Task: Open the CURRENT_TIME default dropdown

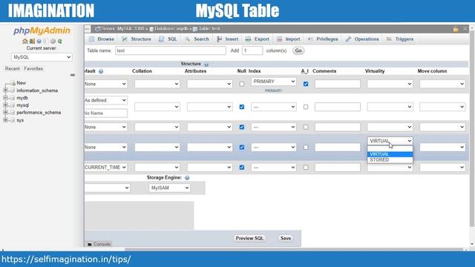Action: tap(105, 168)
